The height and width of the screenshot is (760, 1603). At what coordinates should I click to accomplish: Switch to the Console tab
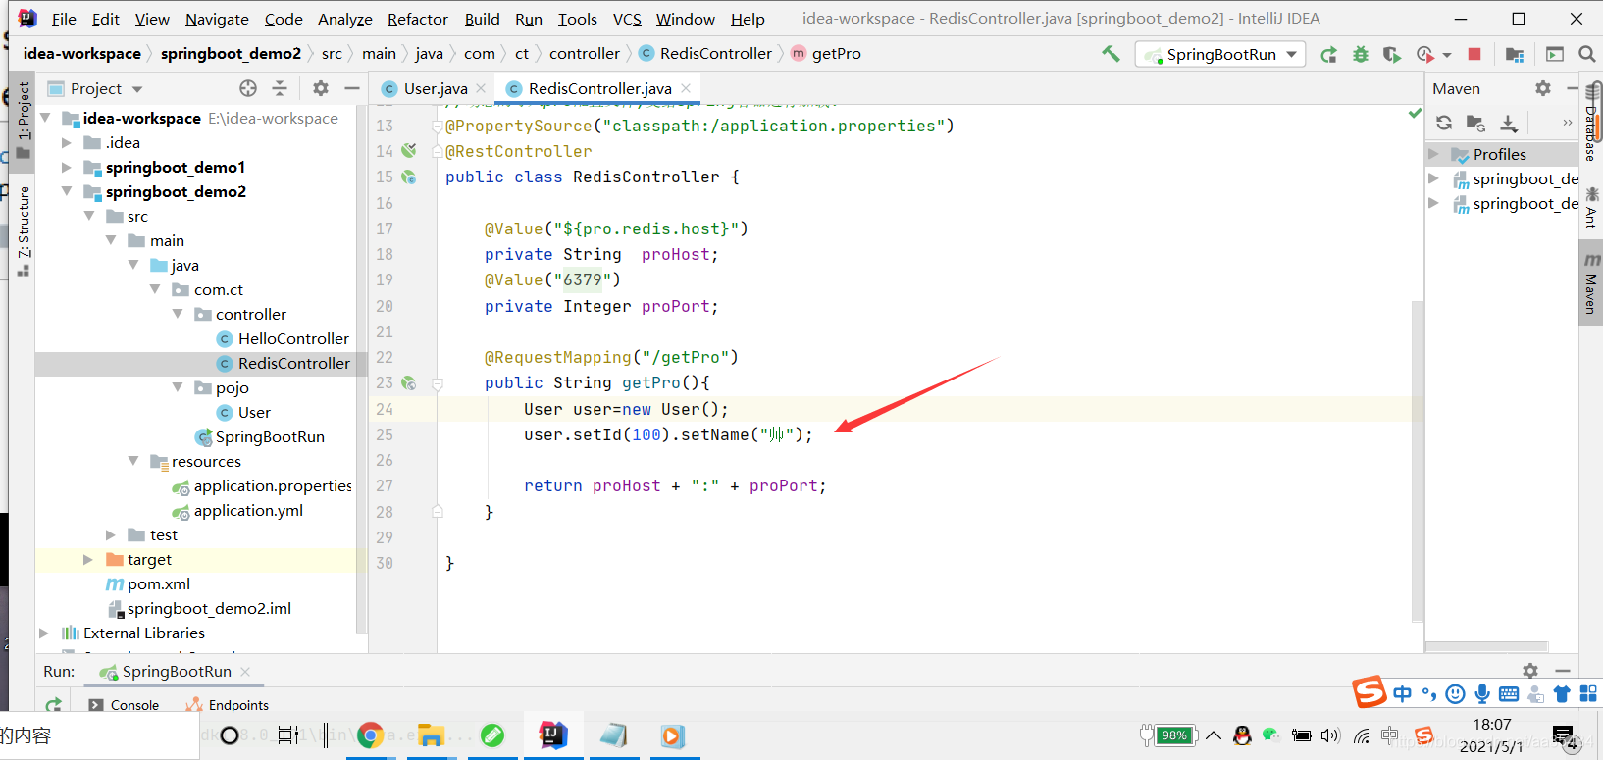click(124, 705)
